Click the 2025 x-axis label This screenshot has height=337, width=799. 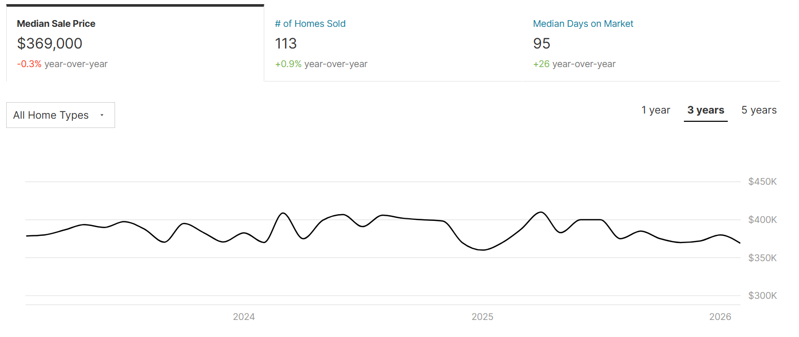coord(482,317)
